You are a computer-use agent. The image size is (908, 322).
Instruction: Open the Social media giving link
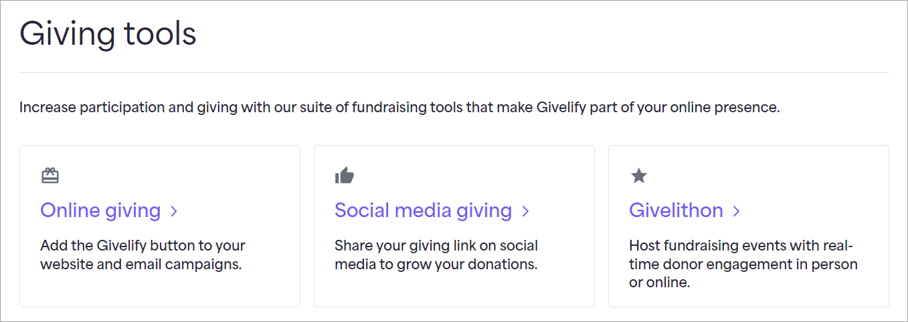pyautogui.click(x=423, y=210)
